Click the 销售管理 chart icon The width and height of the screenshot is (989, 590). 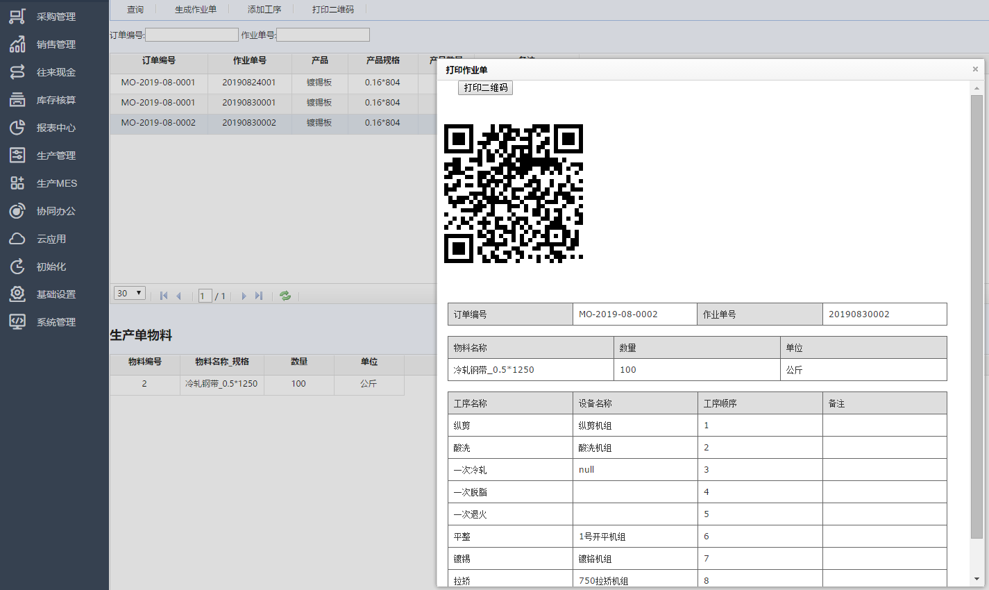click(x=17, y=44)
